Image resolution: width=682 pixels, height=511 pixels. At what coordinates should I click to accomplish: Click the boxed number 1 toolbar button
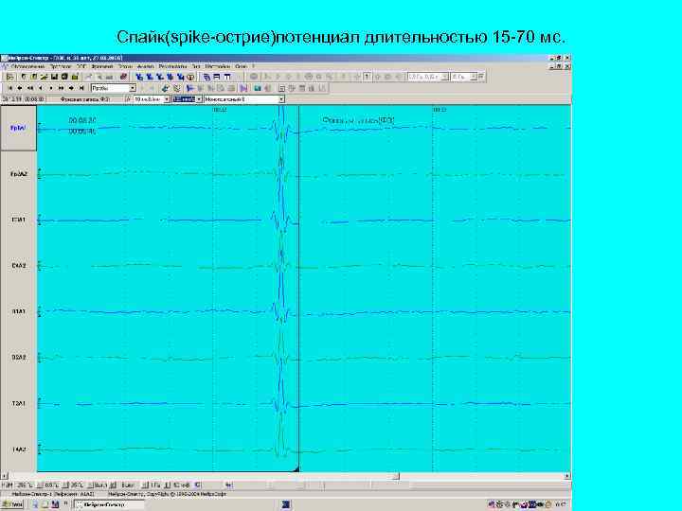click(x=368, y=77)
